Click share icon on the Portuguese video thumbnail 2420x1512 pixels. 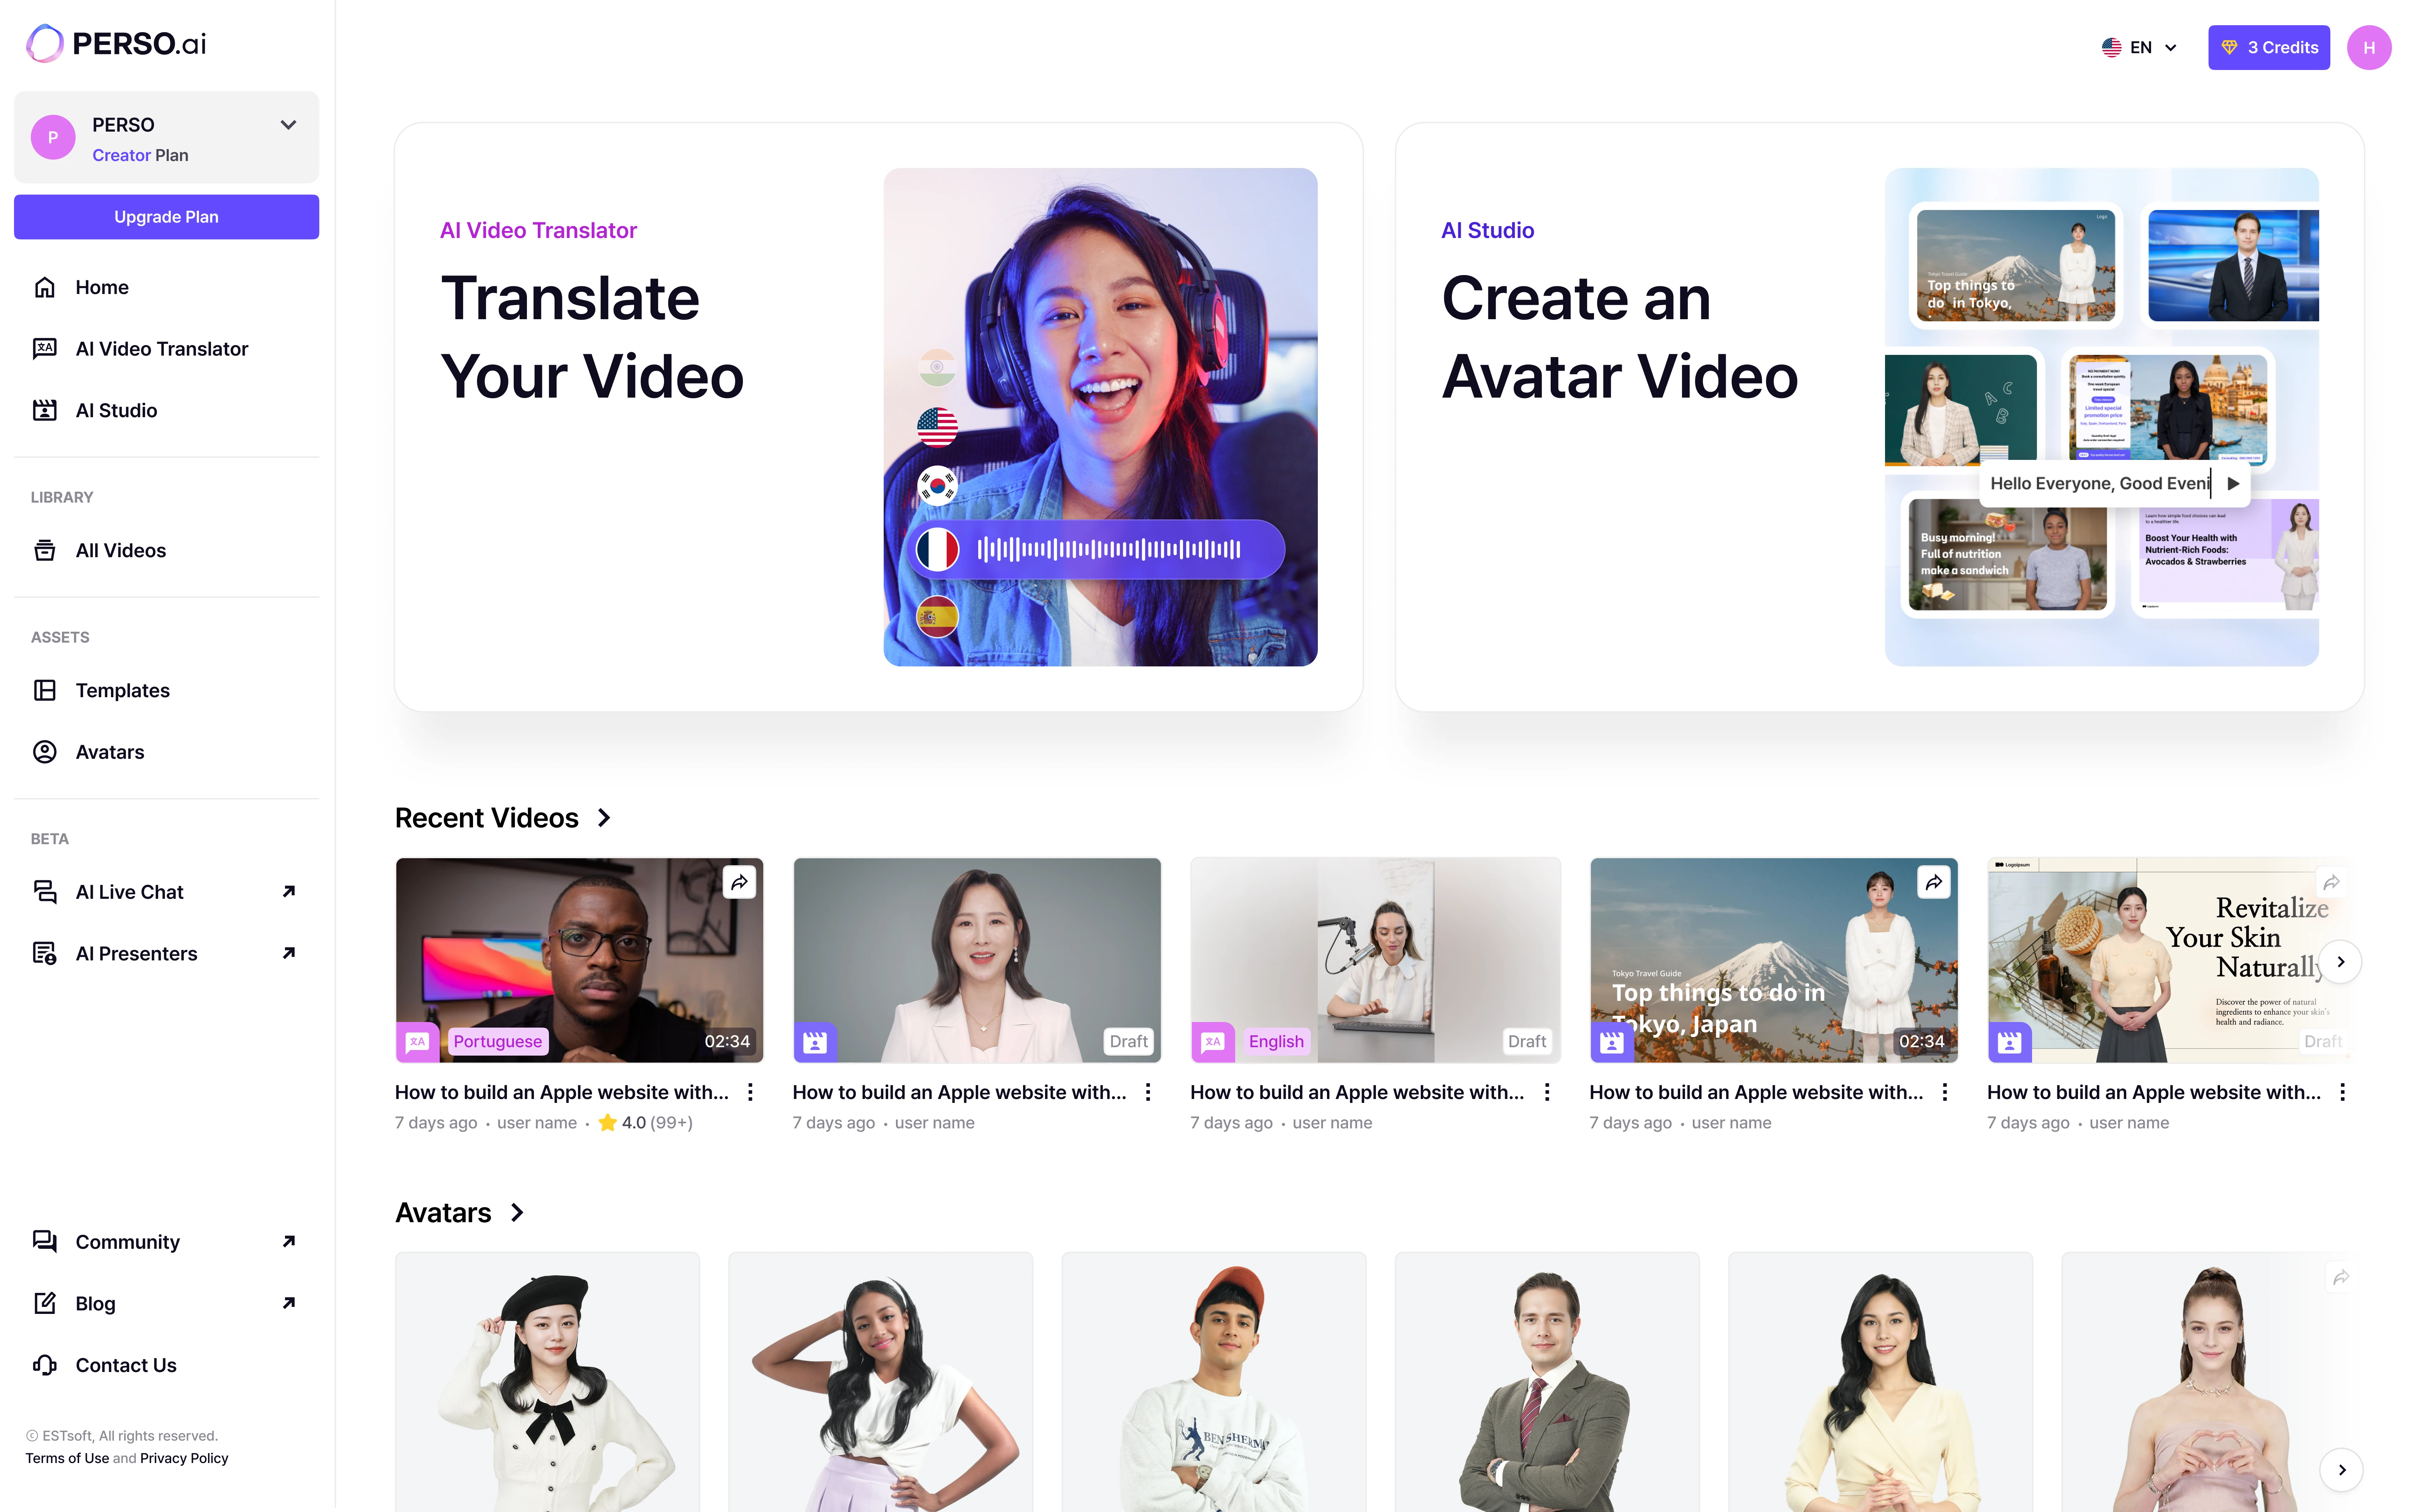739,882
